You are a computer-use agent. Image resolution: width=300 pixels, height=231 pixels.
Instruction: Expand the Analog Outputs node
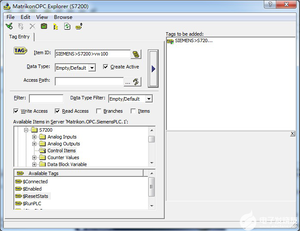tap(34, 144)
